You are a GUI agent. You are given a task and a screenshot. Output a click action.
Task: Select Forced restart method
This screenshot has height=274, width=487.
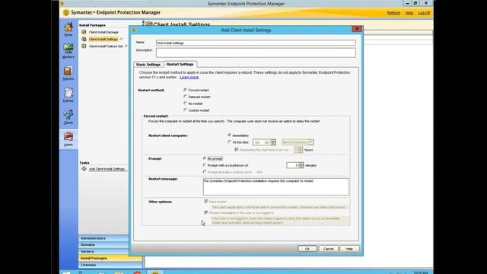185,90
